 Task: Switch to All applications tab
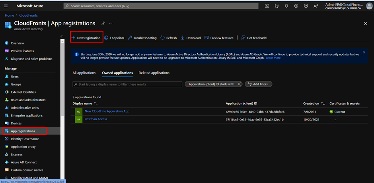84,73
